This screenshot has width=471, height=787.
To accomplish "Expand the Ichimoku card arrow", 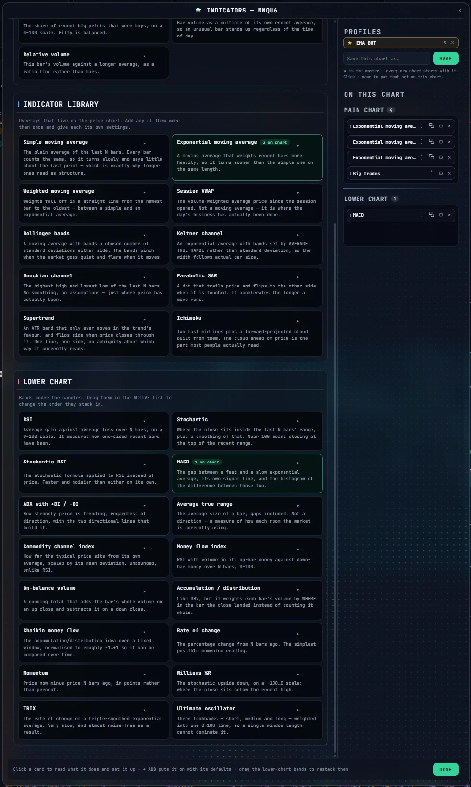I will click(298, 321).
